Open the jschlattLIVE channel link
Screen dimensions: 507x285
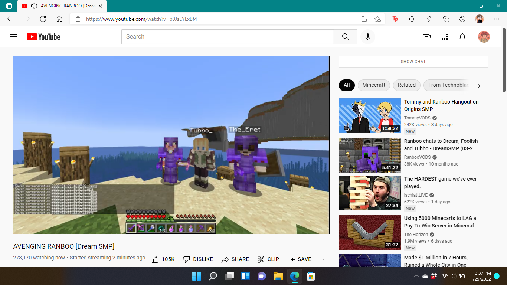click(416, 195)
